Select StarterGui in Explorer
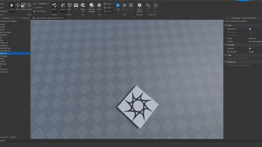262x147 pixels. [x=2, y=59]
